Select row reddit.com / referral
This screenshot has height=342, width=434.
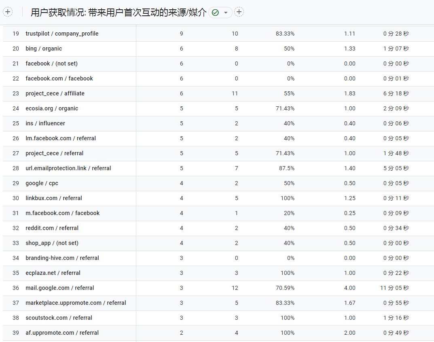(218, 228)
